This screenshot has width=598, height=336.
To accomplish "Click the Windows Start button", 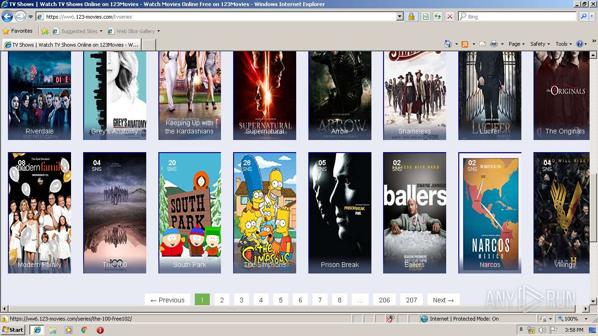I will tap(13, 329).
